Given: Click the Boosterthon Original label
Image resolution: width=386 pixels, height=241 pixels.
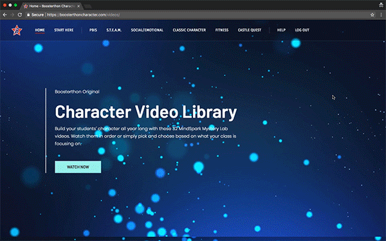Looking at the screenshot, I should click(77, 92).
